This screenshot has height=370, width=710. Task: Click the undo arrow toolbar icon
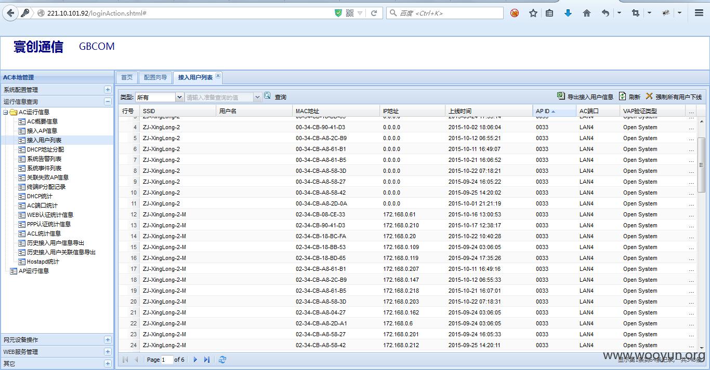(606, 13)
